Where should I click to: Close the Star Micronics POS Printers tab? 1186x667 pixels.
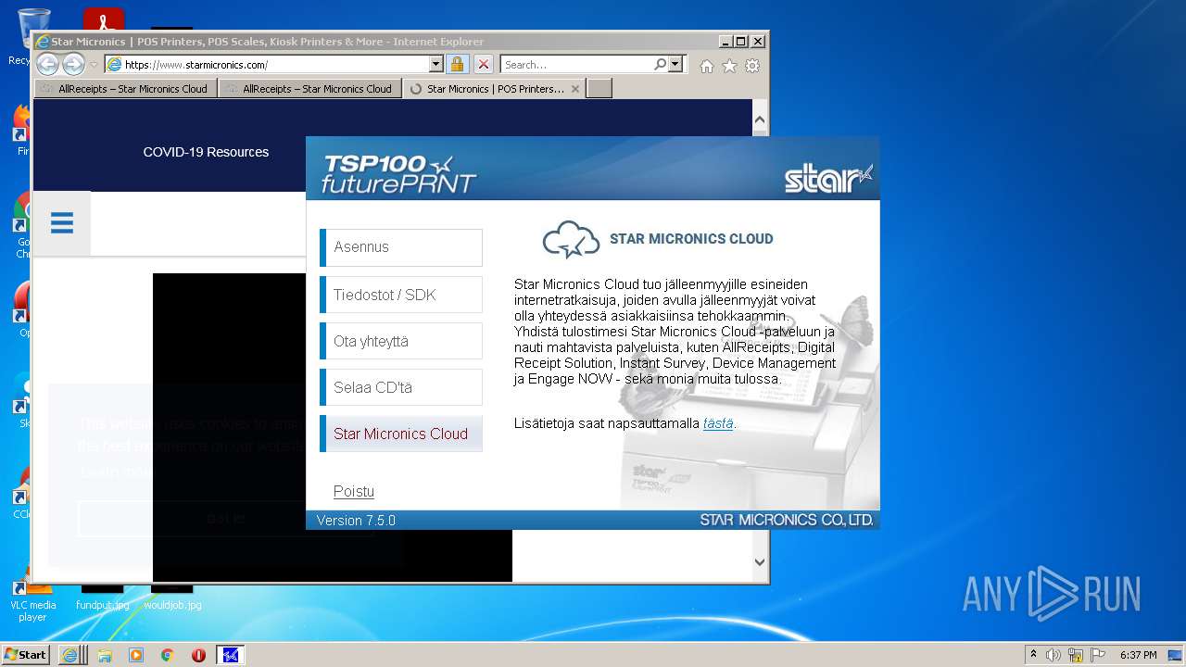[x=575, y=89]
